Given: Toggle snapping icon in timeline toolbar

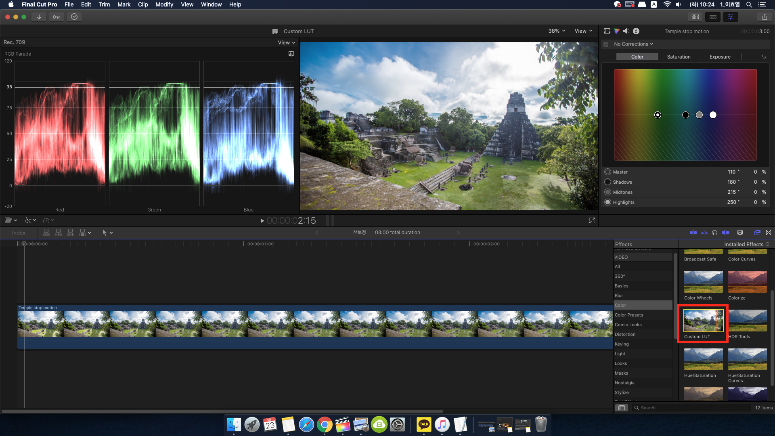Looking at the screenshot, I should point(726,233).
